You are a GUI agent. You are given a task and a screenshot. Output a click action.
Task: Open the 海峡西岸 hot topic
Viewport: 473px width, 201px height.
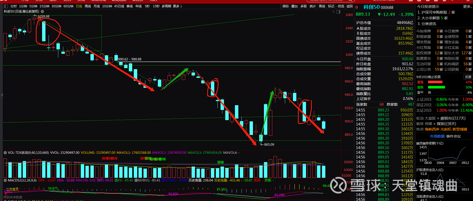point(432,129)
